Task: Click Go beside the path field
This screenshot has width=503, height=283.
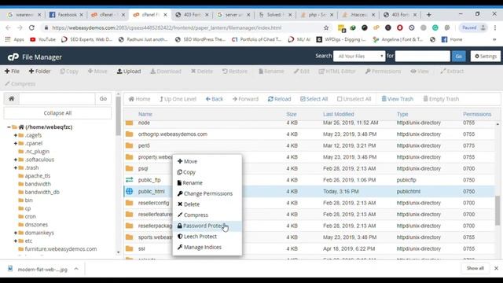Action: [x=103, y=98]
